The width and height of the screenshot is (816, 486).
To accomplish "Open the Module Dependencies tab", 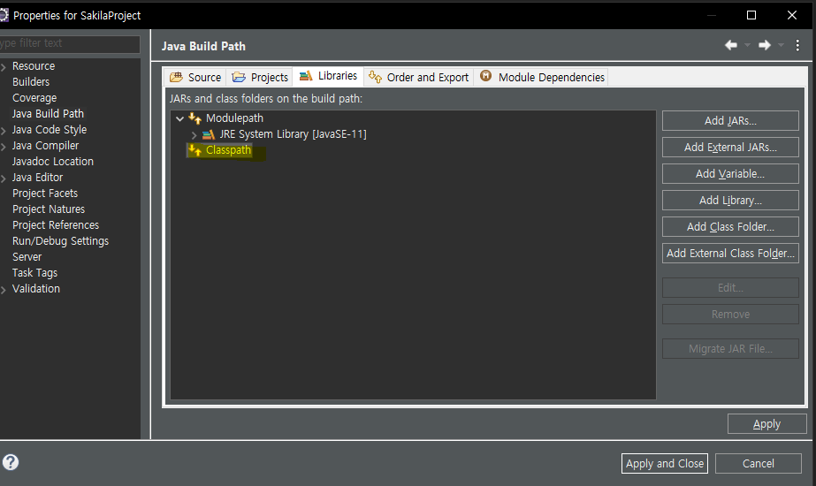I will click(x=542, y=77).
